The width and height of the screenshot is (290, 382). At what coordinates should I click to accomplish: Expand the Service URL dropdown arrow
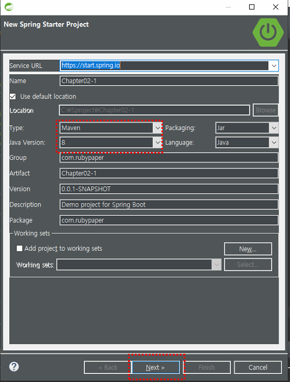point(274,66)
